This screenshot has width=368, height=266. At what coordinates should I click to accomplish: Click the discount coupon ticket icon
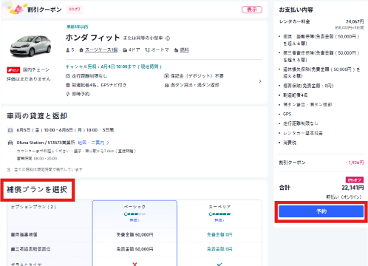tap(17, 9)
